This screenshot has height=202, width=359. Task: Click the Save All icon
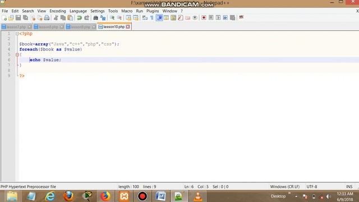pyautogui.click(x=25, y=17)
